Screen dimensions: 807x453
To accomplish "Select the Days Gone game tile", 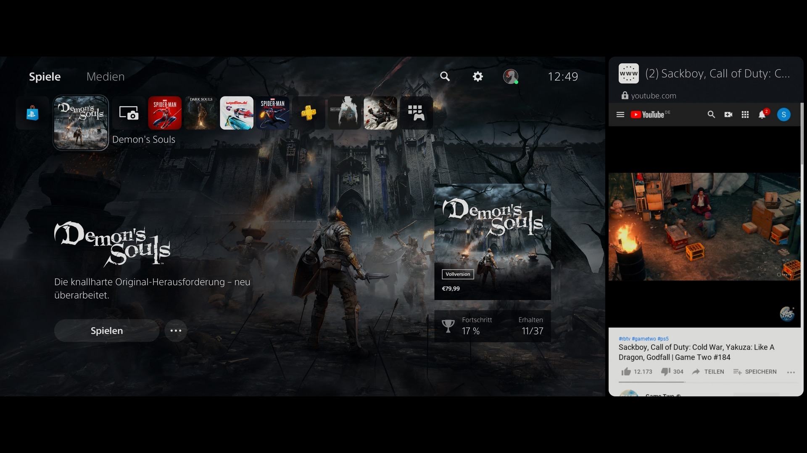I will tap(345, 113).
